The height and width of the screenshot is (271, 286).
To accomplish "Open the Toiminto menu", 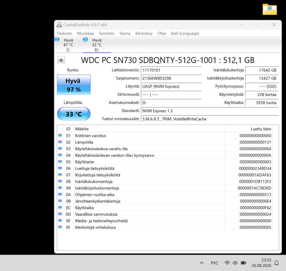I will coord(106,33).
